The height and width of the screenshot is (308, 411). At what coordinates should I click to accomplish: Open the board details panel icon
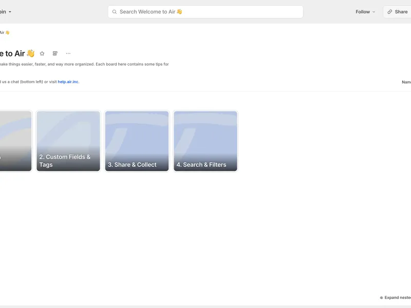click(x=55, y=53)
